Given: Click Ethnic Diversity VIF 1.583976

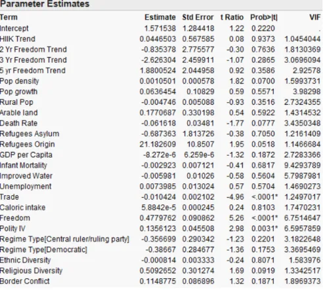Looking at the screenshot, I should pos(305,260).
